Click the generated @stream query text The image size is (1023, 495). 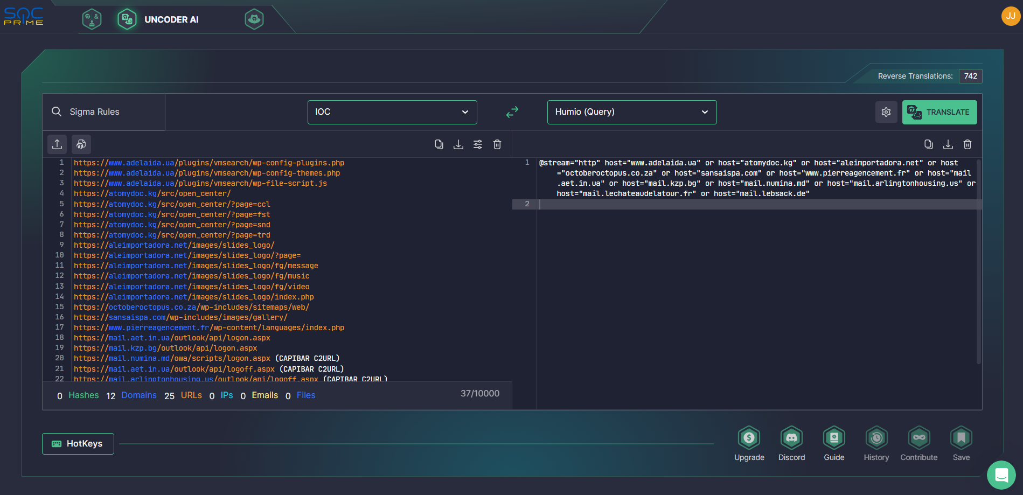pyautogui.click(x=757, y=178)
